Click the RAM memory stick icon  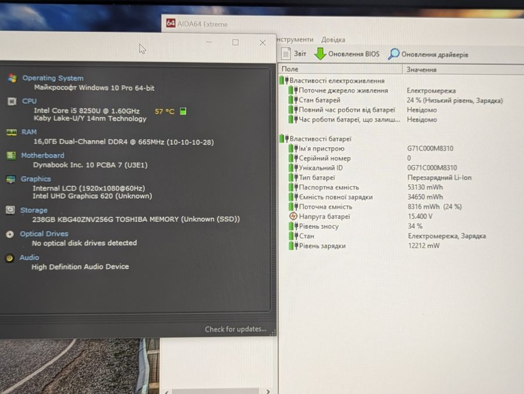[12, 133]
